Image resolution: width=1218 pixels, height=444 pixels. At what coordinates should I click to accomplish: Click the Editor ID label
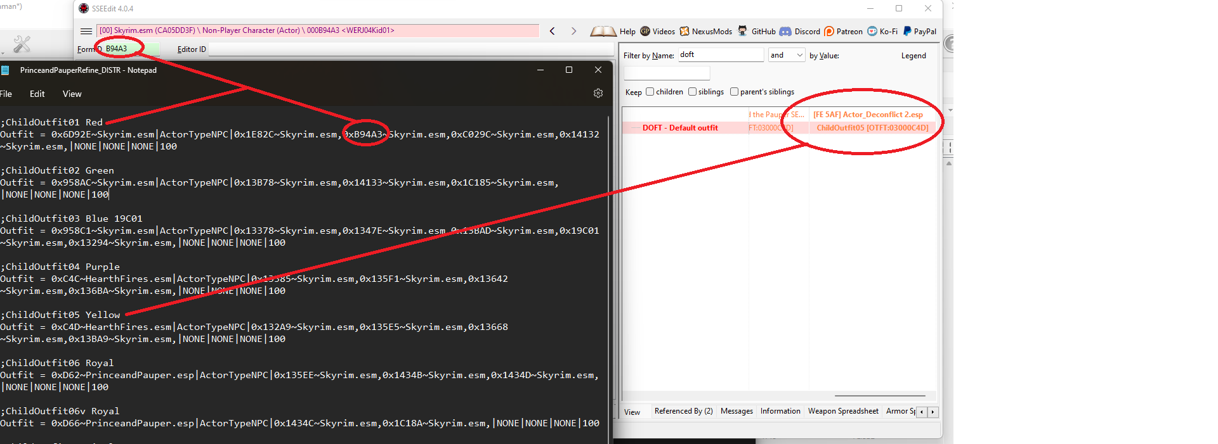click(192, 49)
